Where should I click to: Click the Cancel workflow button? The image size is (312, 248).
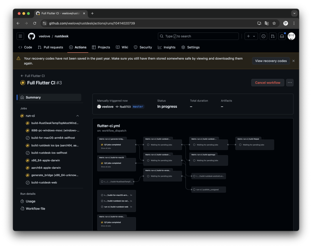pyautogui.click(x=268, y=82)
